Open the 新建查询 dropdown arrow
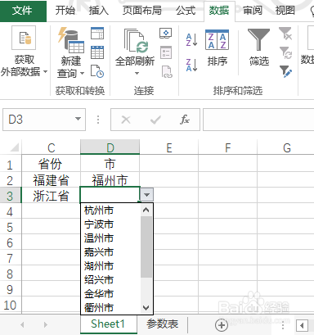314x335 pixels. (x=82, y=74)
